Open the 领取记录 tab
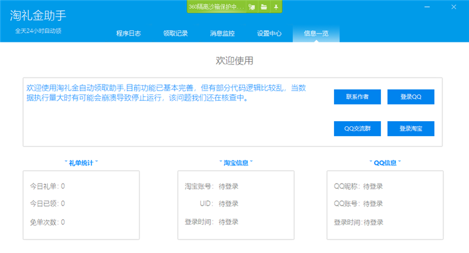Screen dimensions: 469x253 tap(176, 33)
